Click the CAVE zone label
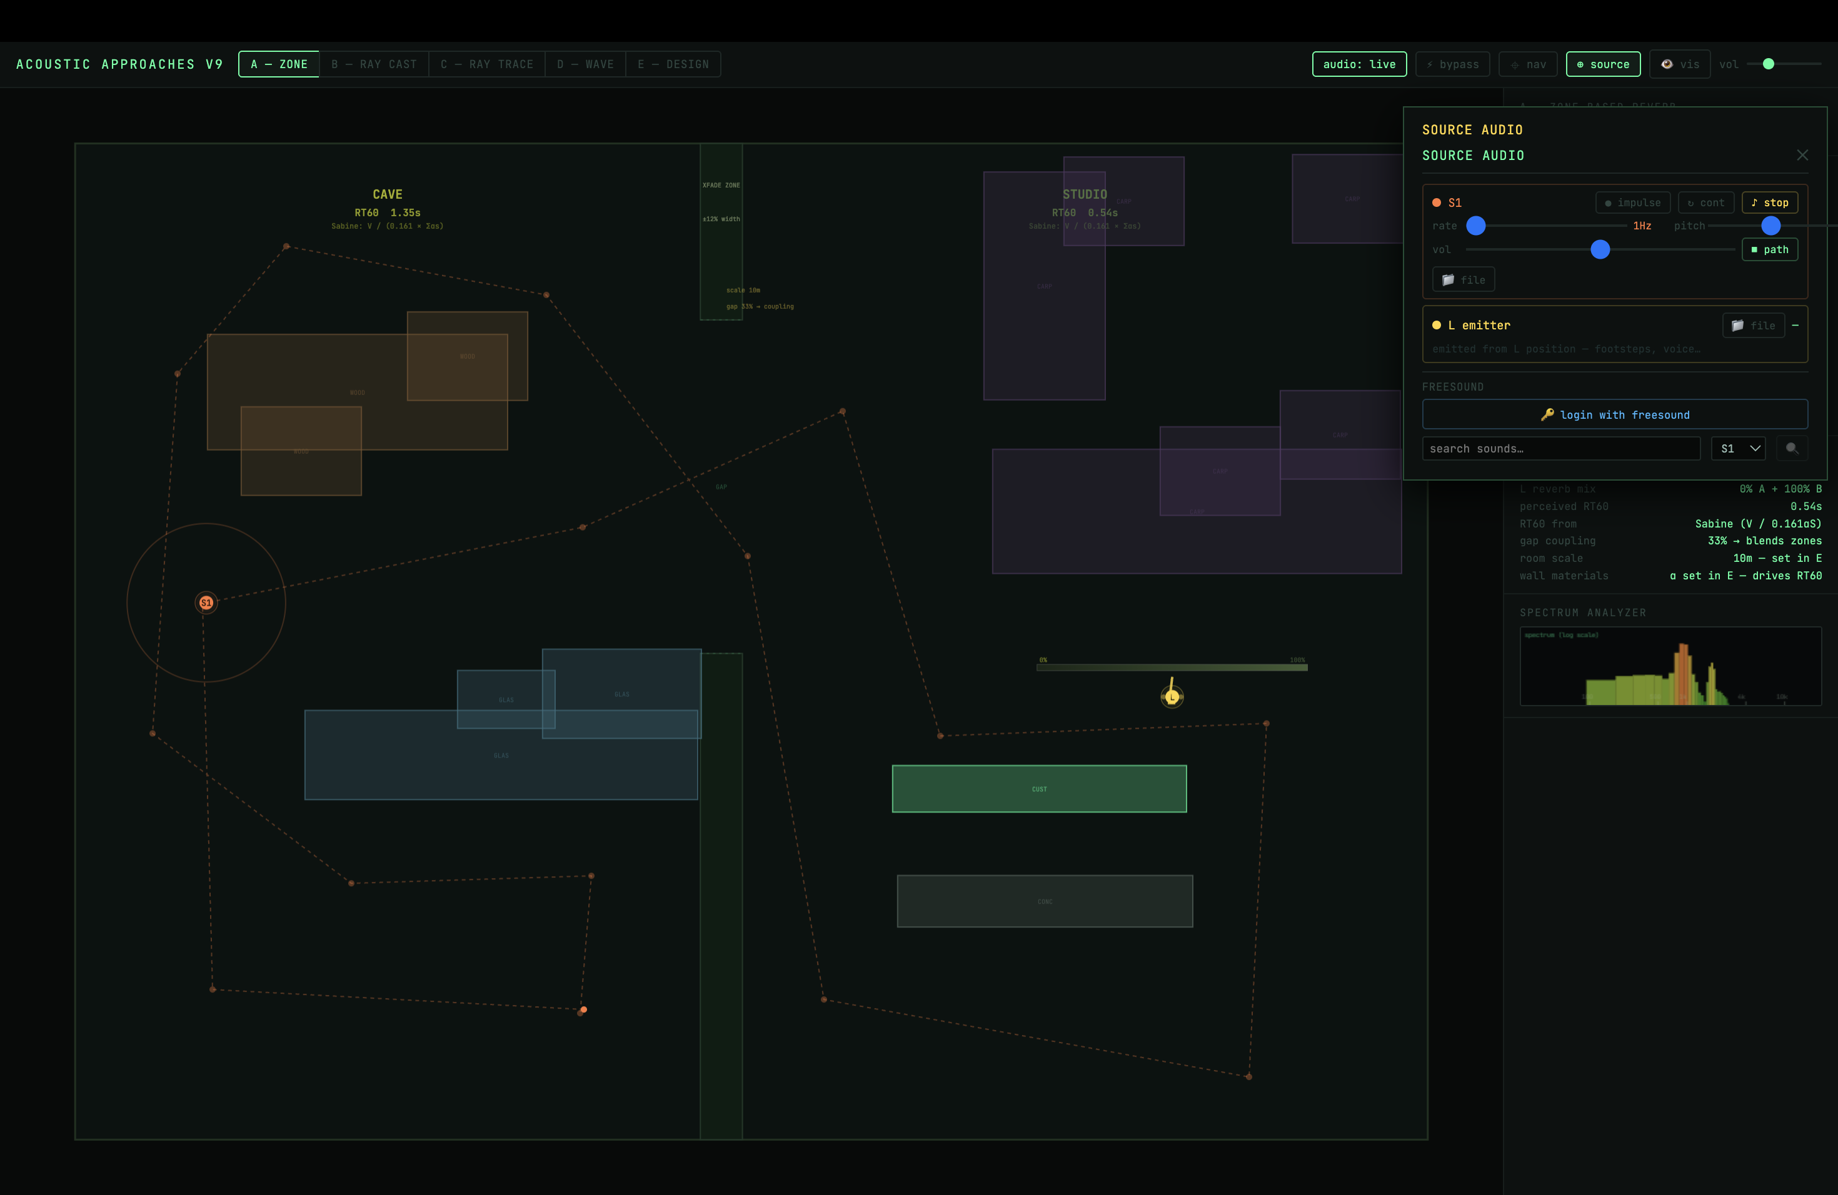Image resolution: width=1838 pixels, height=1195 pixels. coord(388,194)
